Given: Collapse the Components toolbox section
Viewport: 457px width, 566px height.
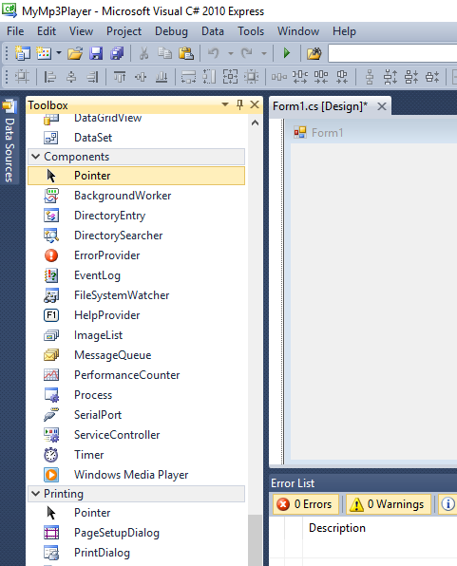Looking at the screenshot, I should pyautogui.click(x=35, y=157).
